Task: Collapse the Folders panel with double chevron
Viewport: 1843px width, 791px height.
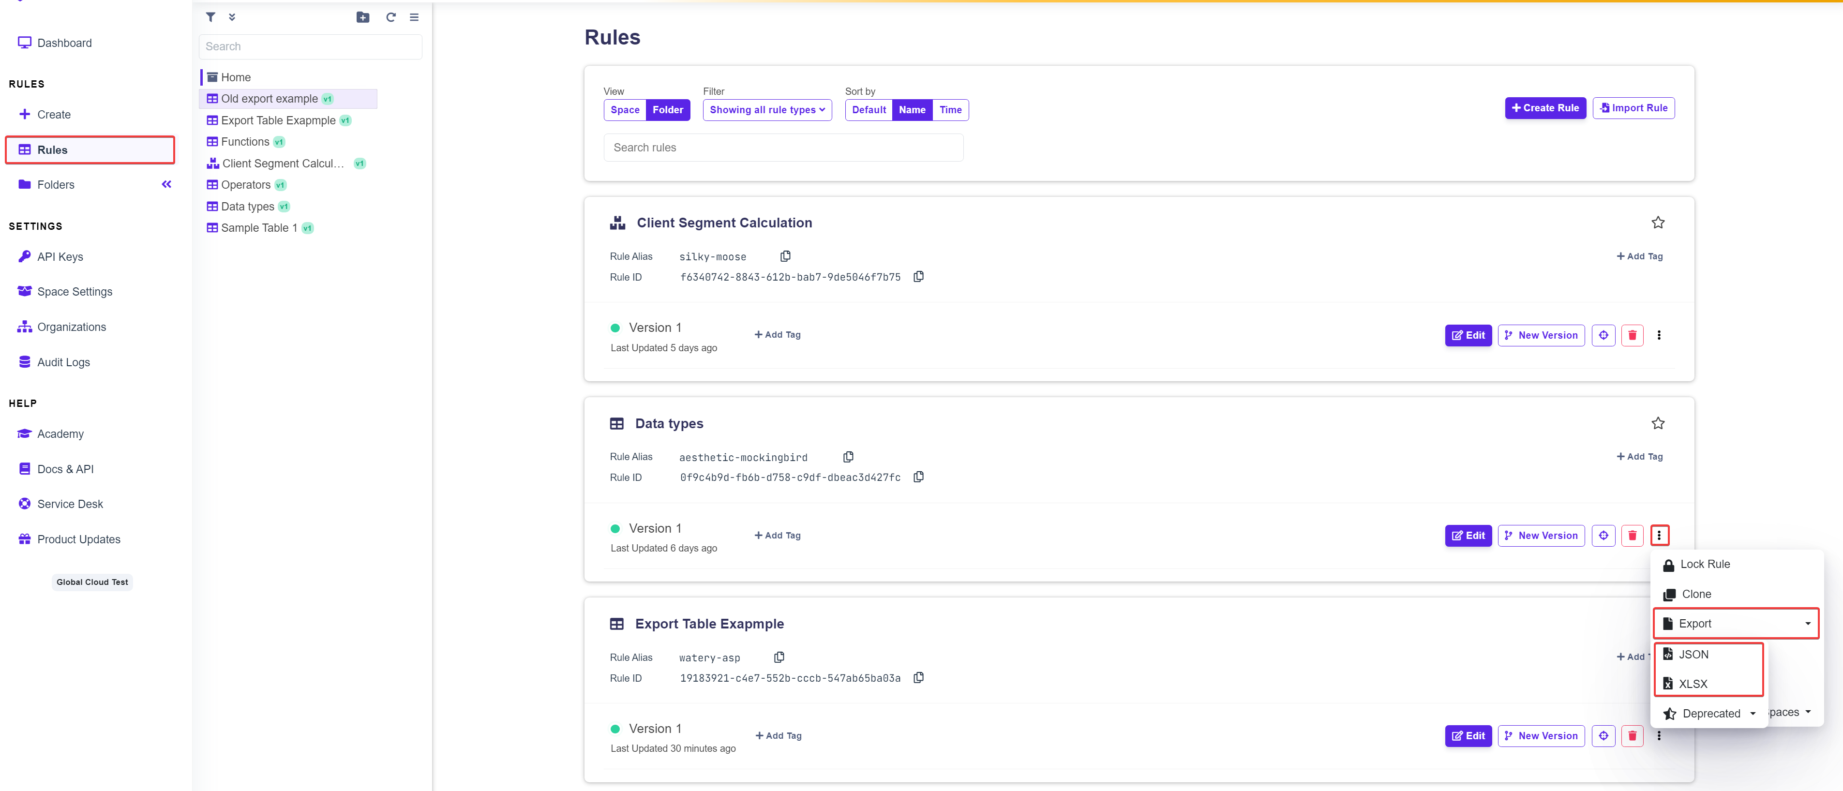Action: (x=167, y=184)
